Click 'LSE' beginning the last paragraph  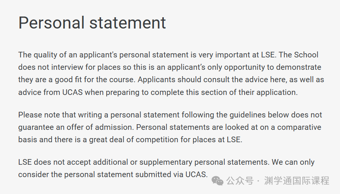click(25, 162)
